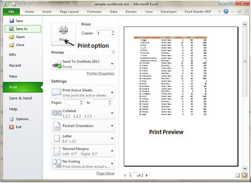
Task: Open the Review ribbon tab
Action: point(131,12)
